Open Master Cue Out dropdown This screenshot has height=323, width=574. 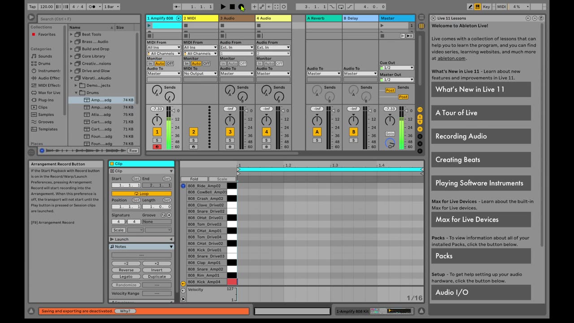point(396,68)
